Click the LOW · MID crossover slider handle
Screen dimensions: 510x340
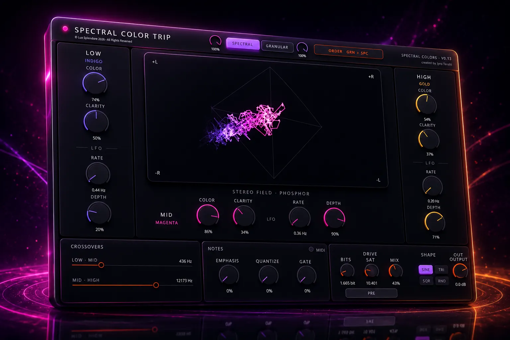tap(101, 265)
